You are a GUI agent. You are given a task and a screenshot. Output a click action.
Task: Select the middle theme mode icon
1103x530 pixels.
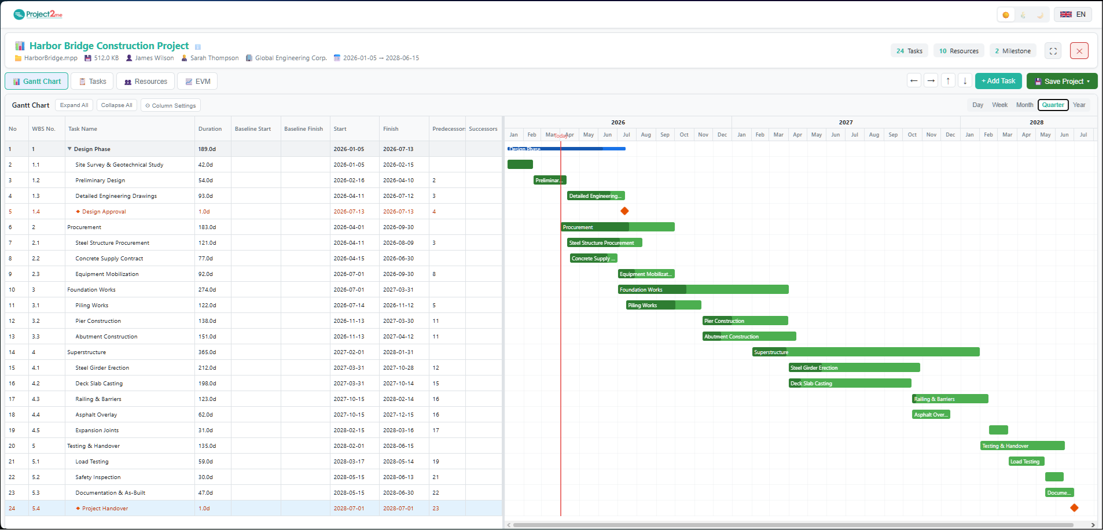(x=1023, y=15)
